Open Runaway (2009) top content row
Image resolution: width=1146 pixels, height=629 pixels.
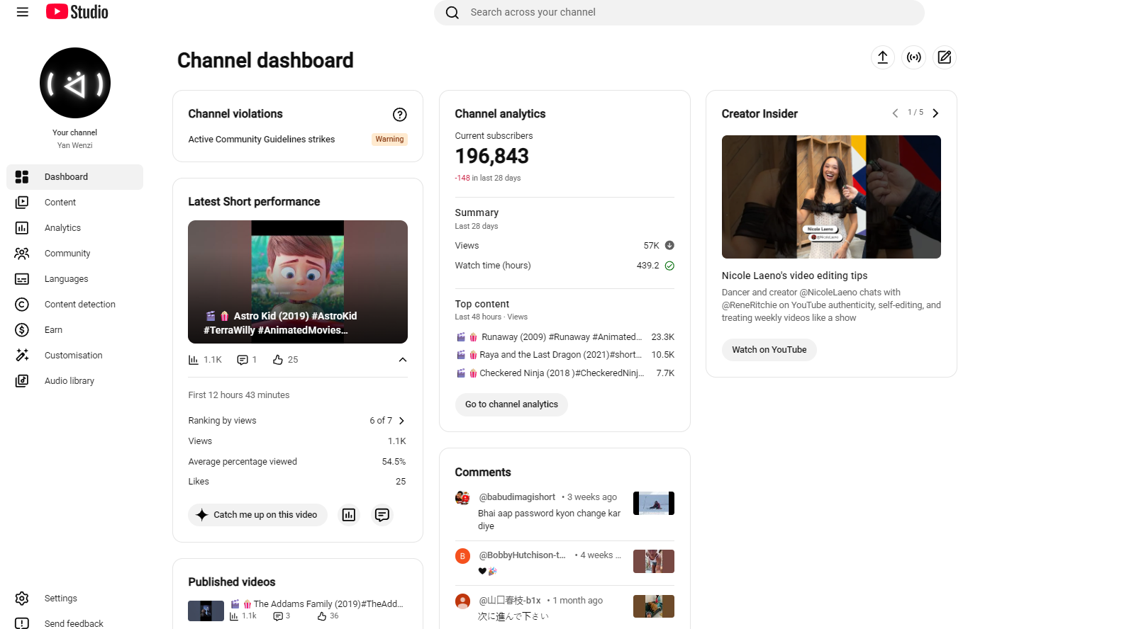click(565, 337)
